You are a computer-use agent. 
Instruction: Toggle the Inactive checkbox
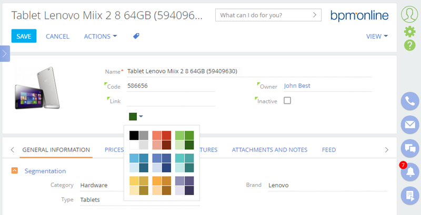coord(287,101)
